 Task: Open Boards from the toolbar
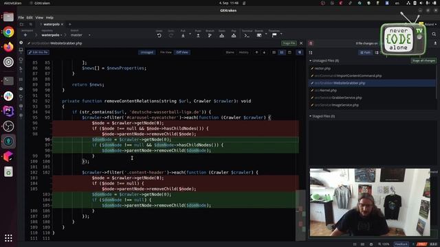pos(259,36)
